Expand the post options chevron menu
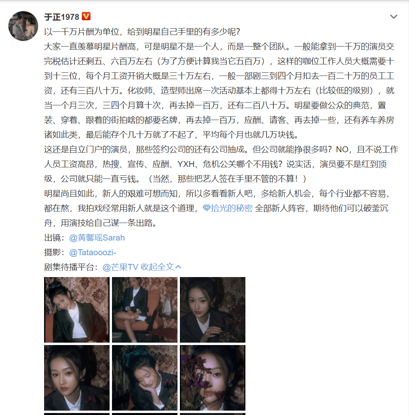 point(394,17)
